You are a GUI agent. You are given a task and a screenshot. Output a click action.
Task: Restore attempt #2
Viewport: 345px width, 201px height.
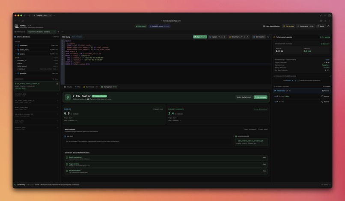pos(325,96)
